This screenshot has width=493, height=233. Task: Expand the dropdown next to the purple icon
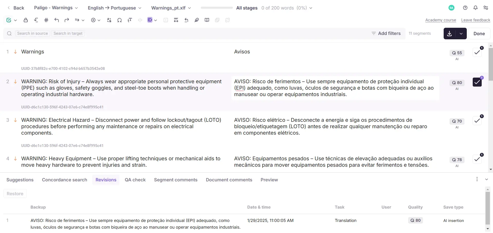156,20
